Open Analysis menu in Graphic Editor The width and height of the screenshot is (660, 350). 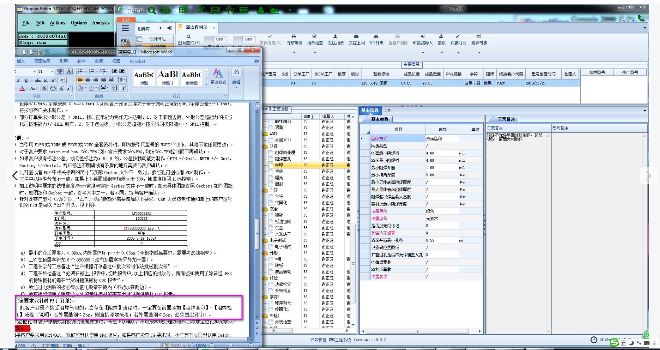point(101,23)
